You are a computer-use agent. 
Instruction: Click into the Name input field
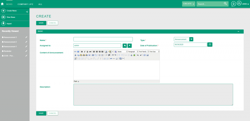pos(103,39)
